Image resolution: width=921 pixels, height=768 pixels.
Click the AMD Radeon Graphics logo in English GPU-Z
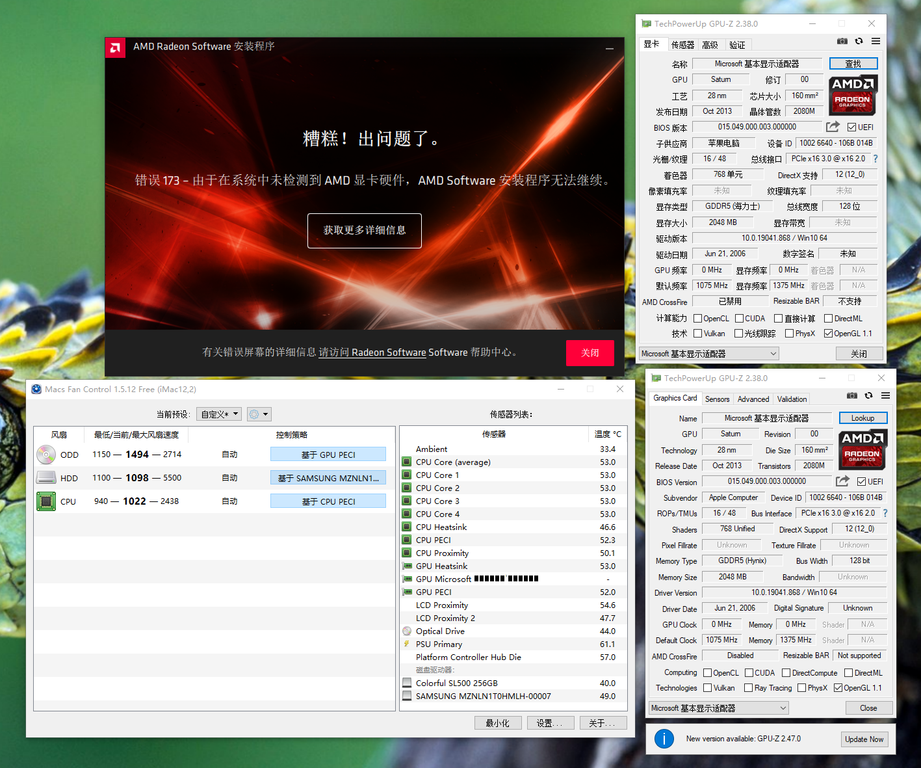862,449
